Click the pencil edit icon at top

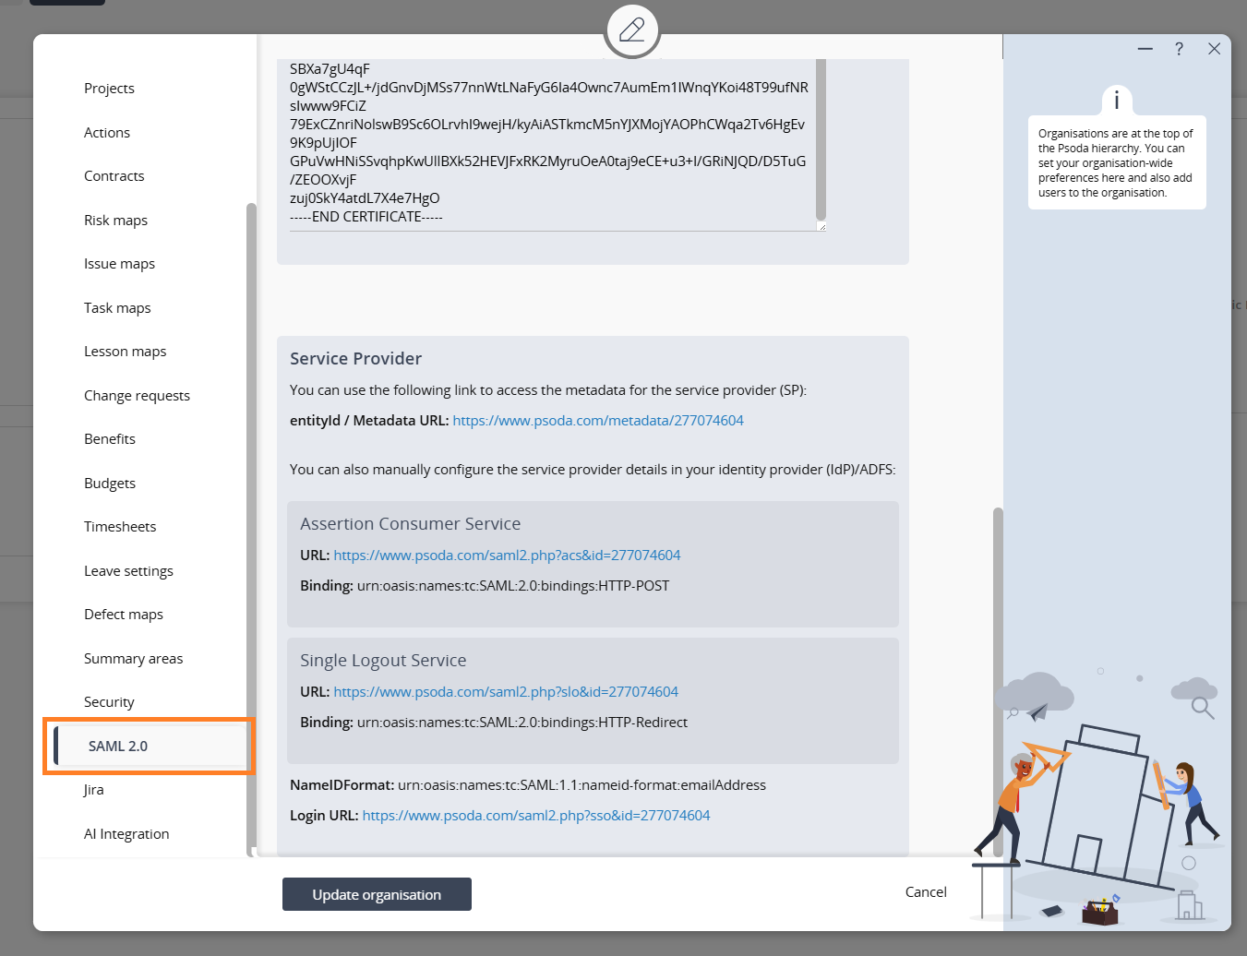[x=631, y=30]
